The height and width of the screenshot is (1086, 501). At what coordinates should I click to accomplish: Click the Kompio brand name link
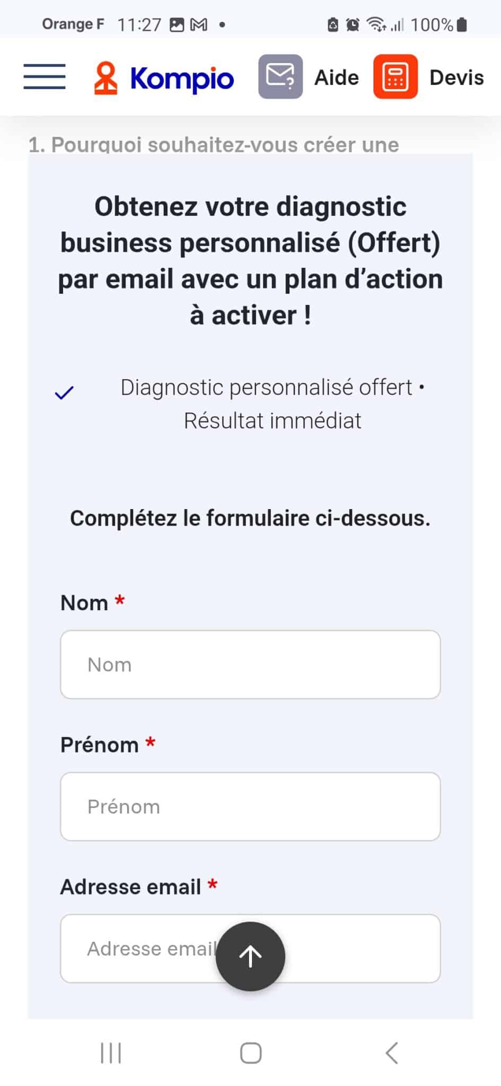click(x=182, y=78)
